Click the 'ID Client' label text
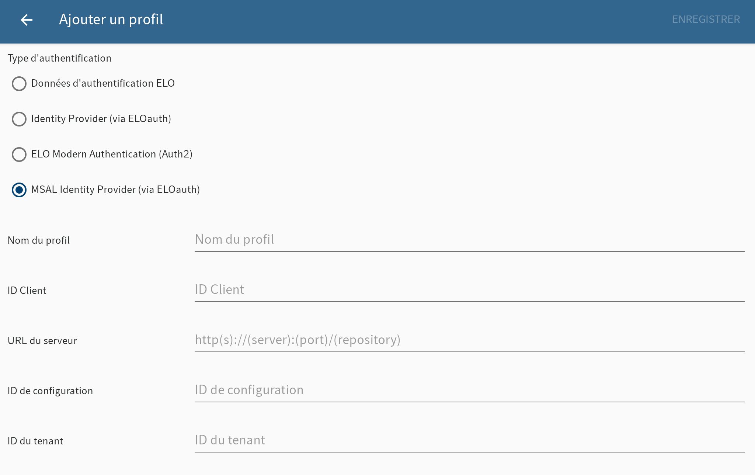755x475 pixels. point(27,291)
